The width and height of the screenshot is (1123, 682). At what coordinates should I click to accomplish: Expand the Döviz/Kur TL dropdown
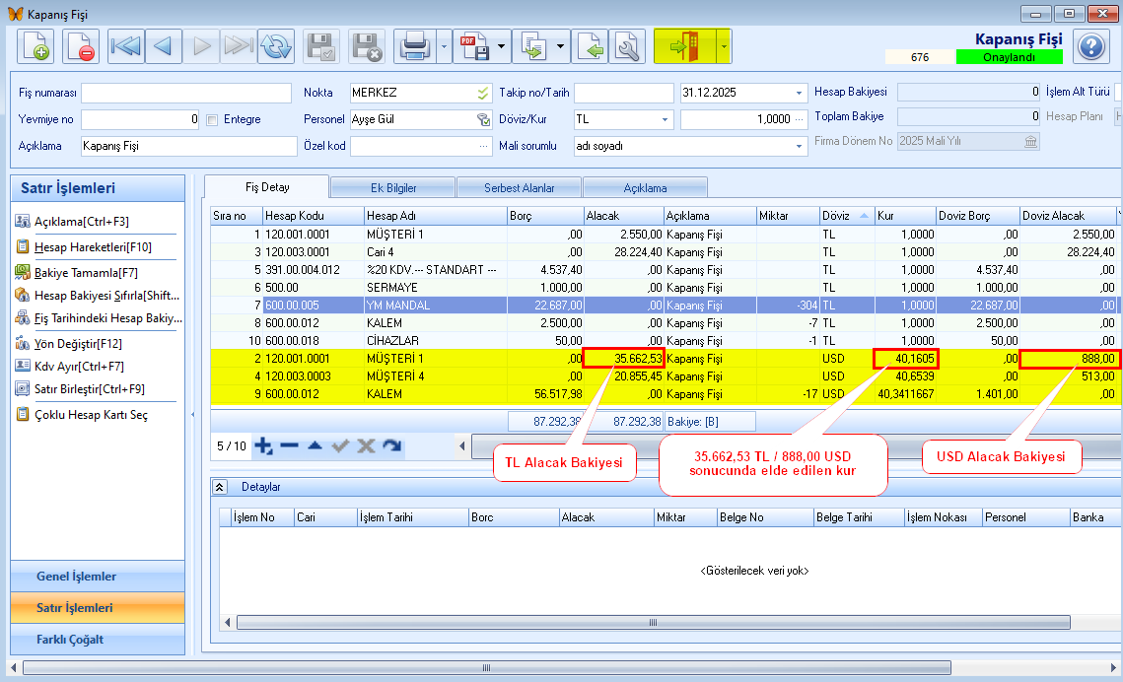click(666, 120)
